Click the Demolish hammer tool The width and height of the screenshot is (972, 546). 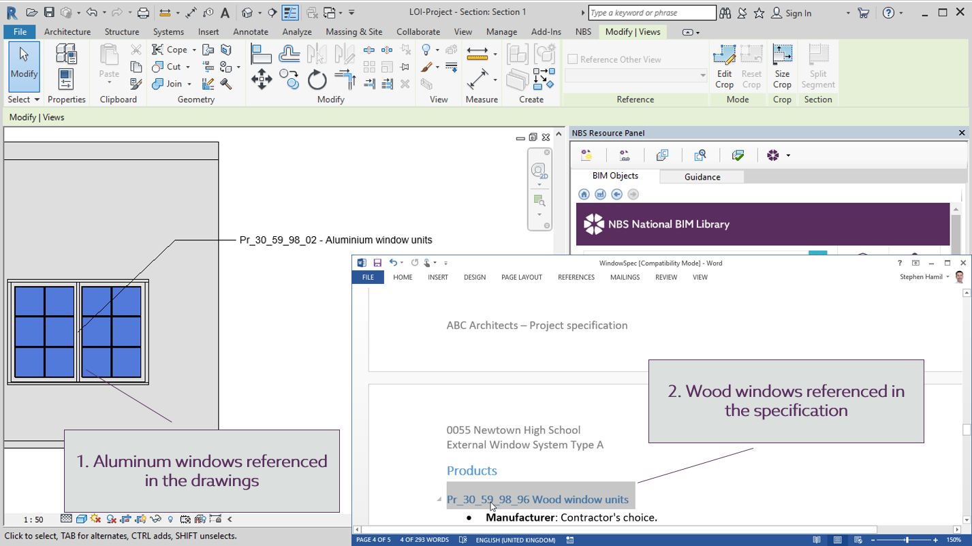pyautogui.click(x=226, y=84)
